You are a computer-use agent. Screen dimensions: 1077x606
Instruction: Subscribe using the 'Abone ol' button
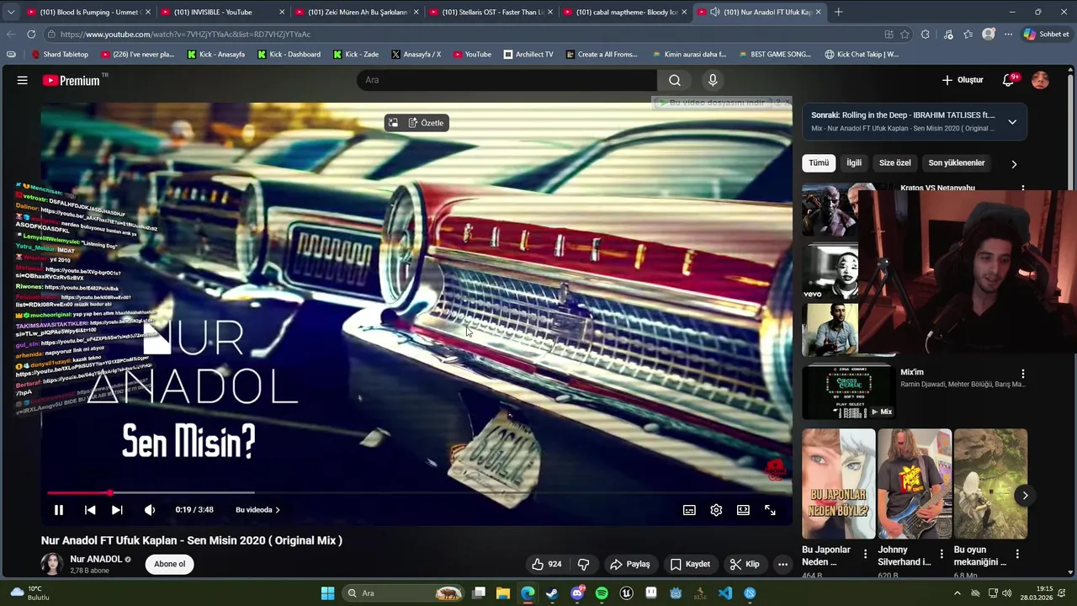pos(169,564)
